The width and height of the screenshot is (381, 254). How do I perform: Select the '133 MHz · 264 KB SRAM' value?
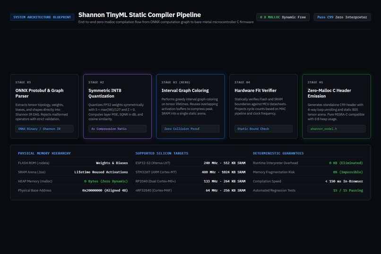pyautogui.click(x=225, y=181)
